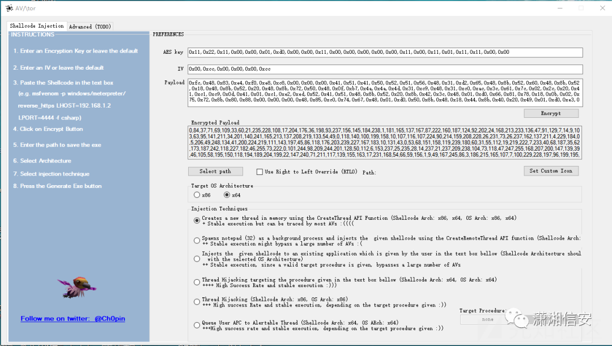
Task: Click the 'Path:' label
Action: (x=369, y=172)
